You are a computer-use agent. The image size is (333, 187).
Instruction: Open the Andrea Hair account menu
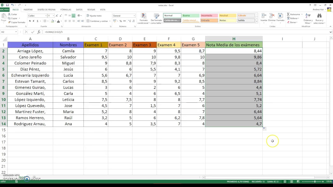(x=319, y=10)
